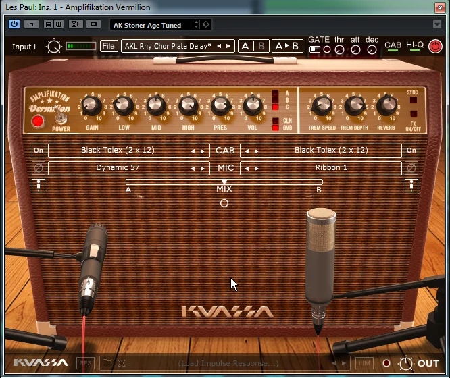Open right mic Ribbon 1 selector

tap(332, 168)
